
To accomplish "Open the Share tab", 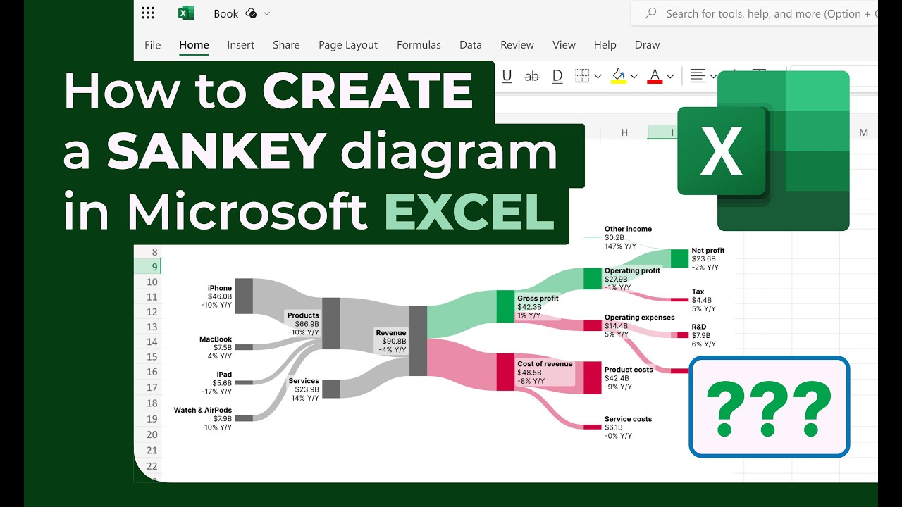I will [286, 44].
